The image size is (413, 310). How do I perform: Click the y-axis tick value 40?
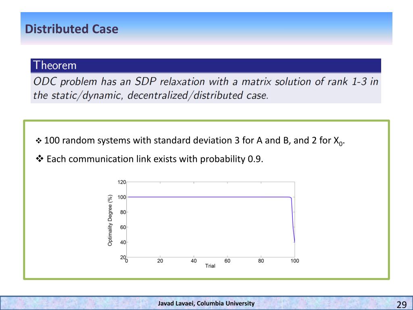click(x=123, y=242)
